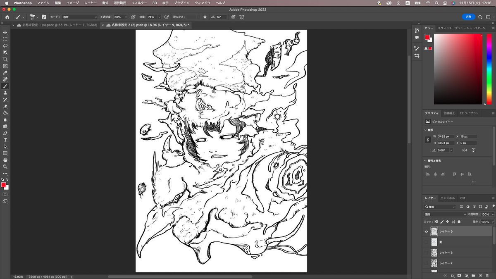Select the Lasso tool
This screenshot has width=496, height=279.
tap(5, 46)
